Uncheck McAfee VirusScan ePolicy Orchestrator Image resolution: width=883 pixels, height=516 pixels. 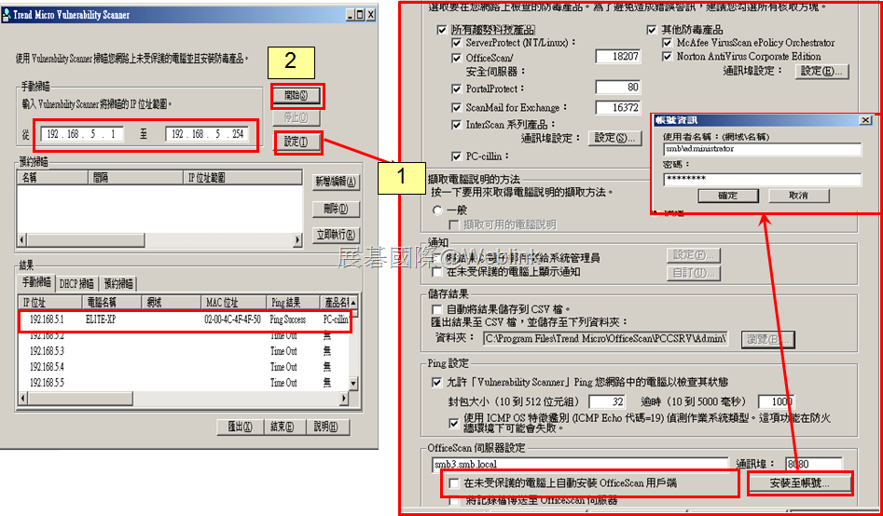668,43
